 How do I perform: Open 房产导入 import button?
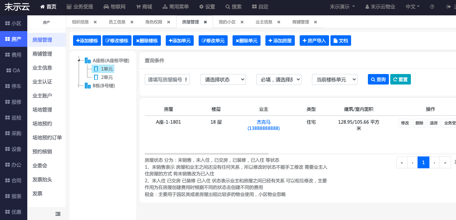click(x=313, y=41)
